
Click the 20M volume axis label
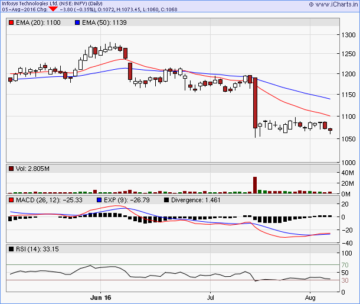tap(348, 183)
